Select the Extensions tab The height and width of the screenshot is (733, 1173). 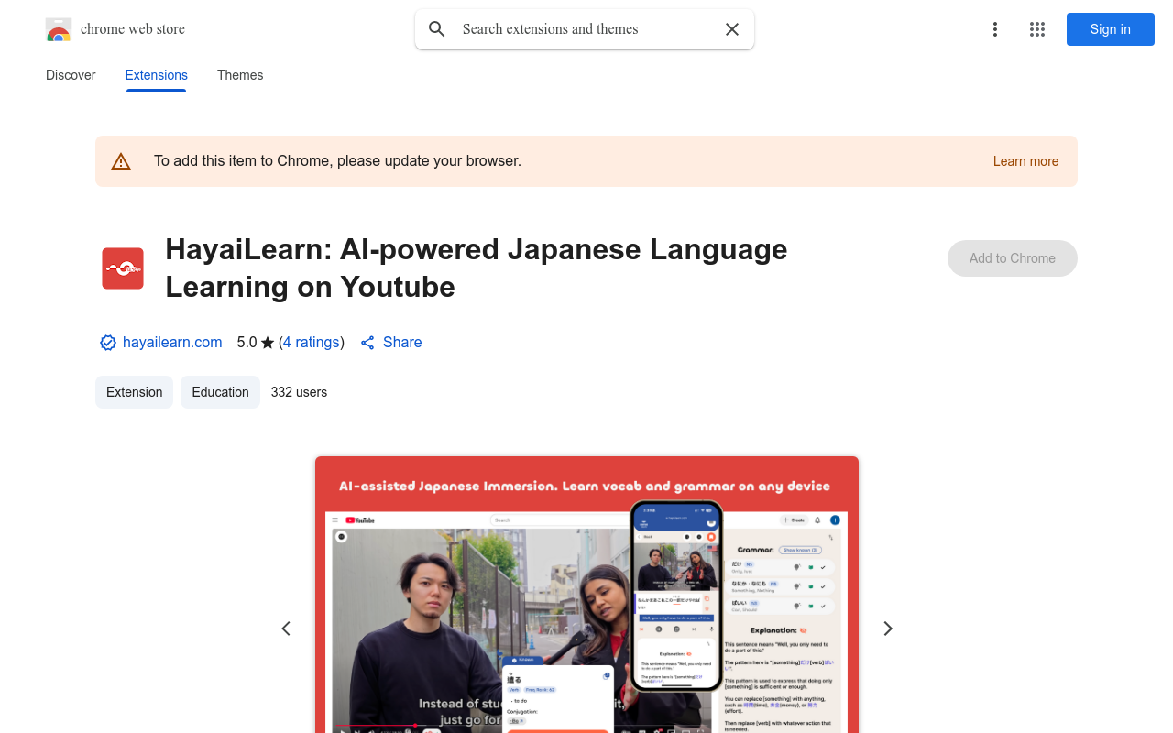[157, 75]
